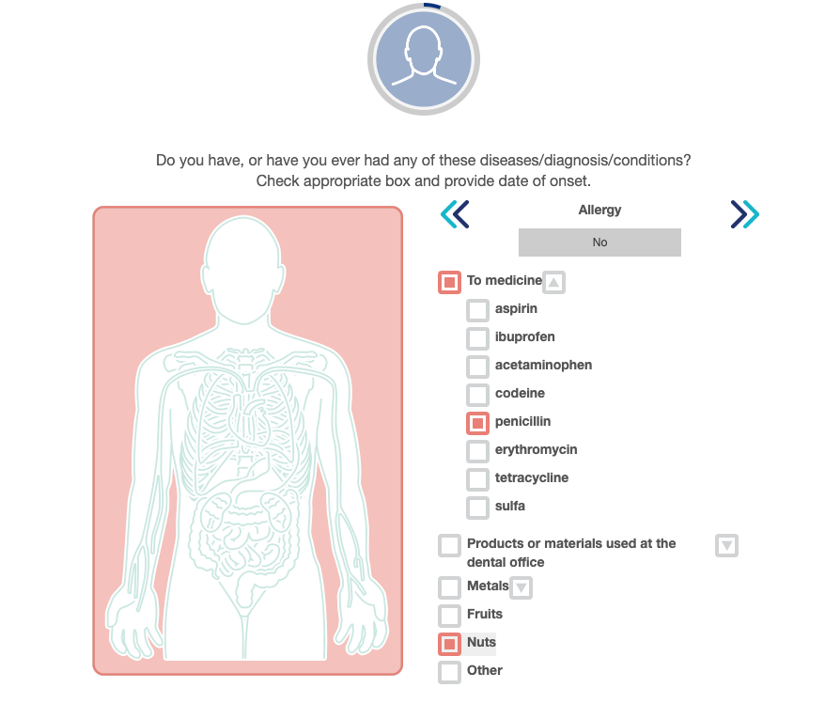The width and height of the screenshot is (825, 719).
Task: Click the patient profile avatar icon
Action: tap(423, 59)
